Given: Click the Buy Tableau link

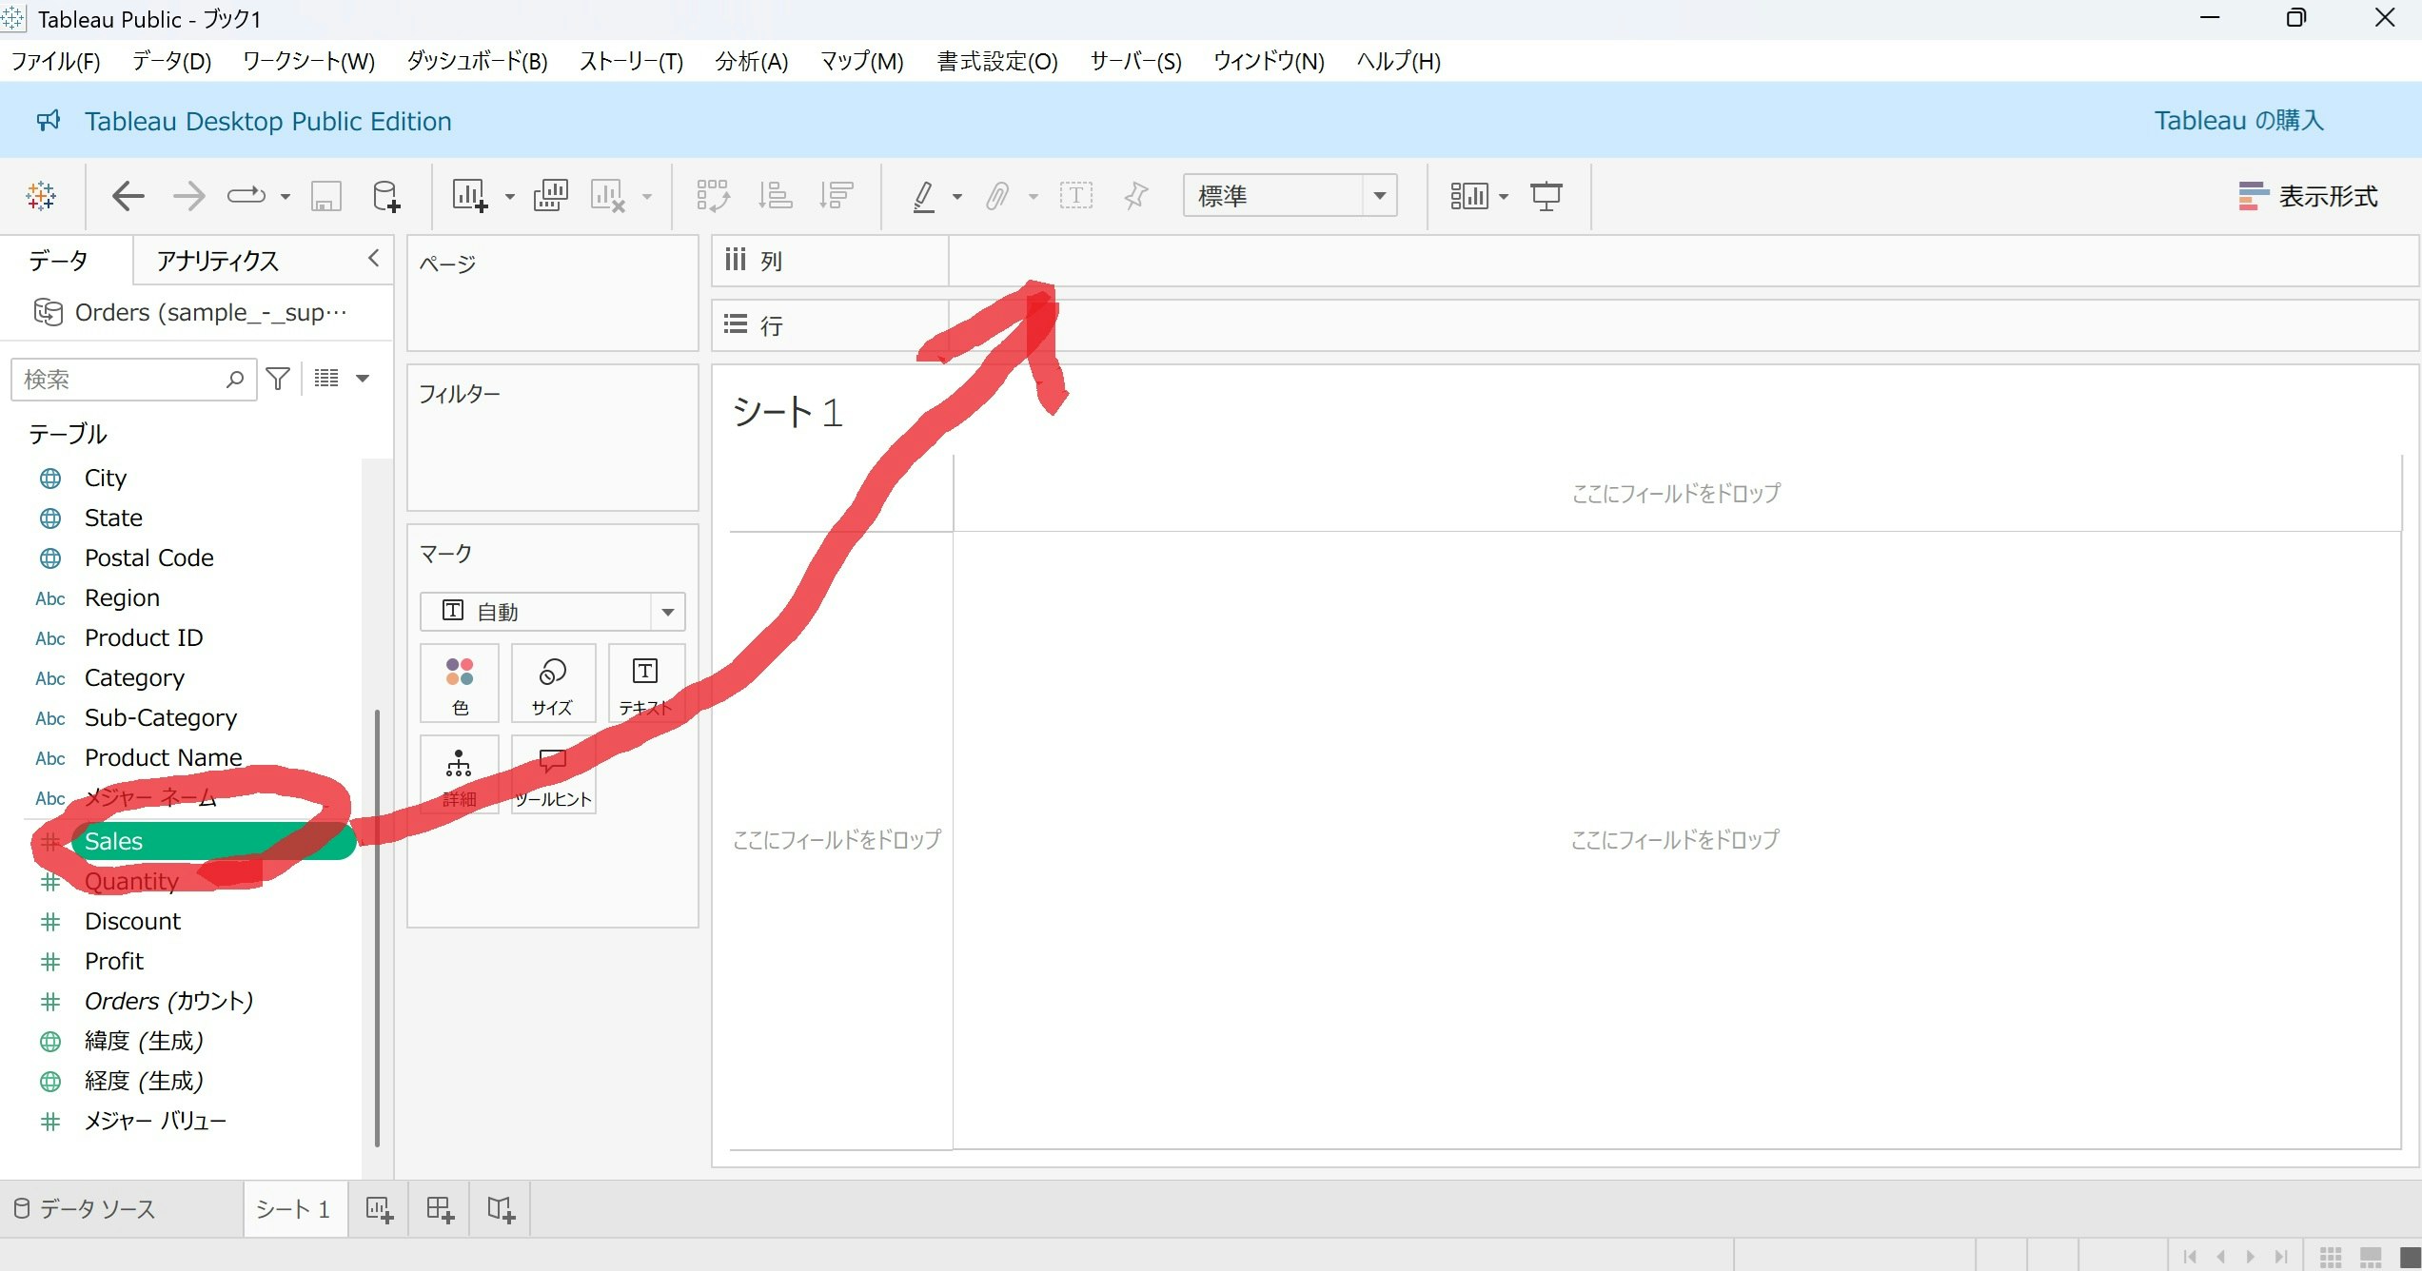Looking at the screenshot, I should coord(2238,121).
